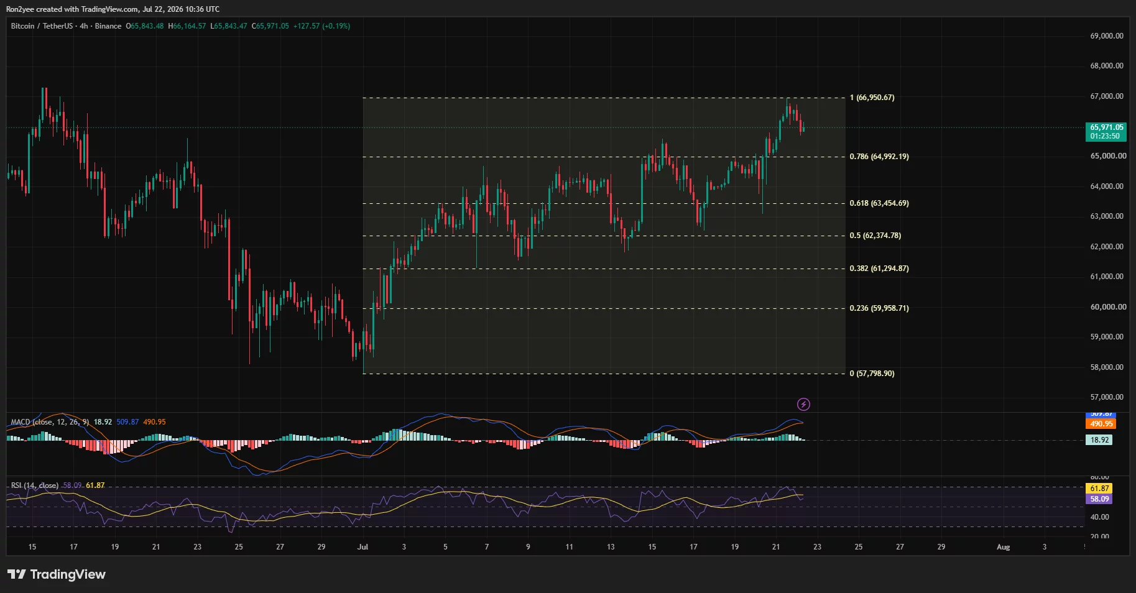The image size is (1136, 593).
Task: Click the purple lightning event marker
Action: (803, 405)
